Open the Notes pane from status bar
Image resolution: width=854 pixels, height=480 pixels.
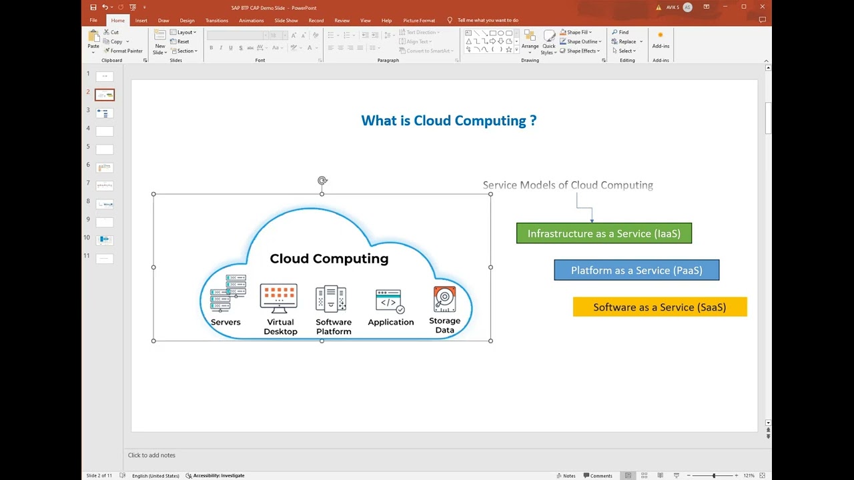pyautogui.click(x=566, y=475)
